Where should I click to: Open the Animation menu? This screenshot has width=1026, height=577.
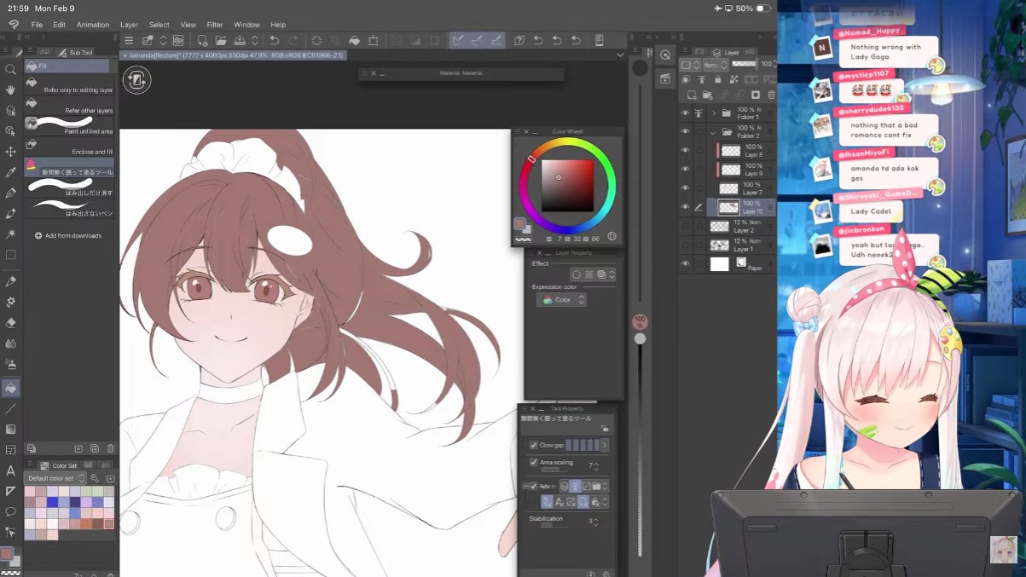(x=93, y=25)
